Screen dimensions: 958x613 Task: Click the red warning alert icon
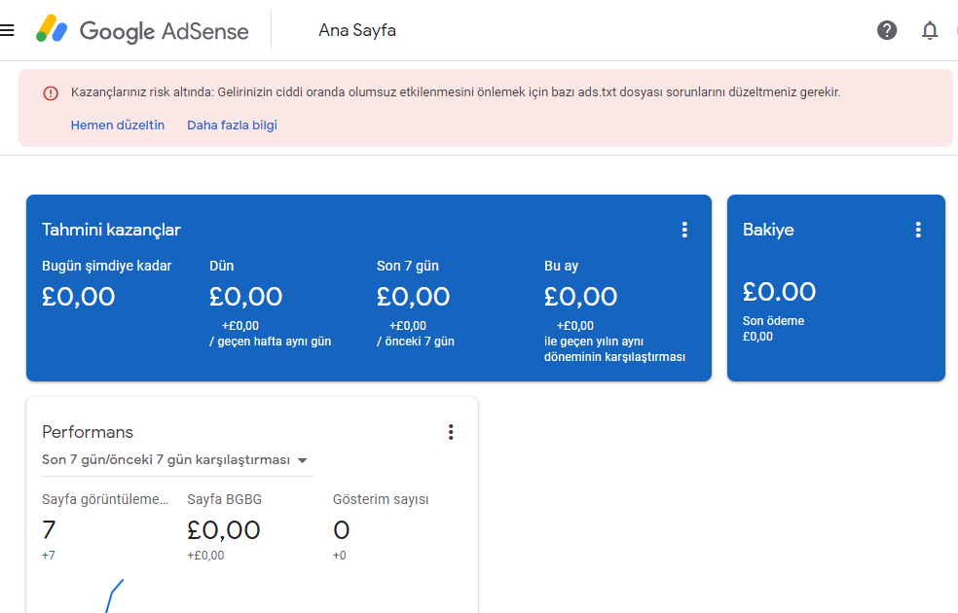click(x=50, y=92)
